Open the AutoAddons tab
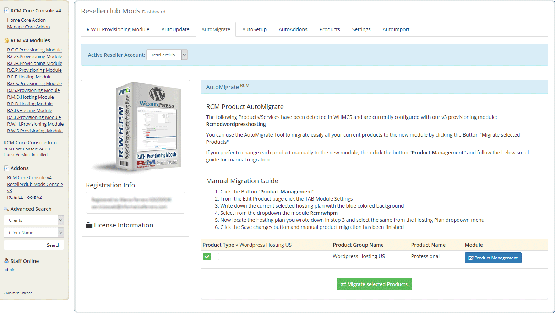Screen dimensions: 555x313 pos(293,29)
